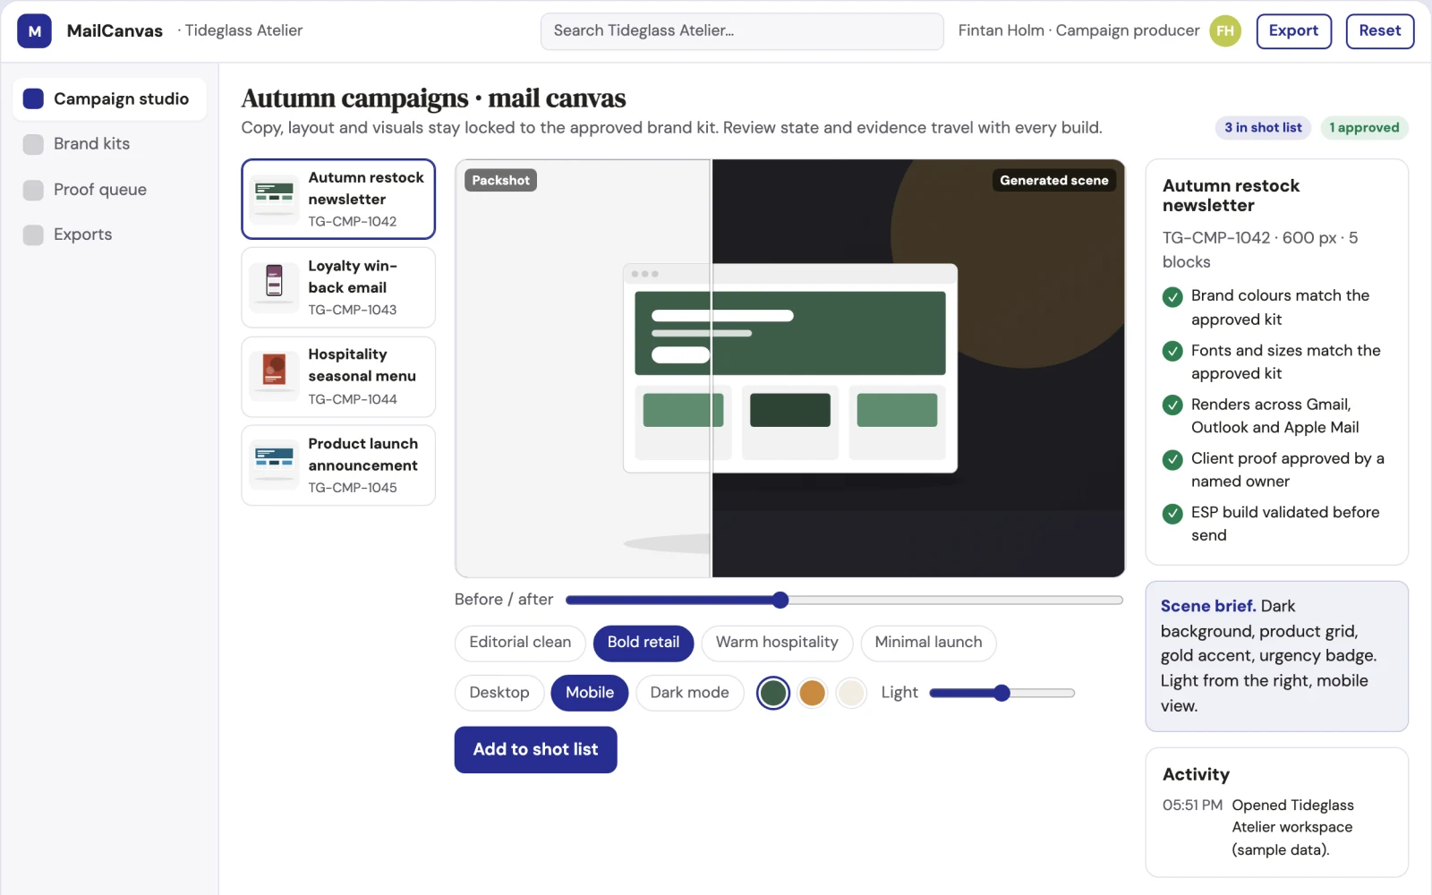Click the Generated scene label
The height and width of the screenshot is (895, 1432).
point(1054,181)
